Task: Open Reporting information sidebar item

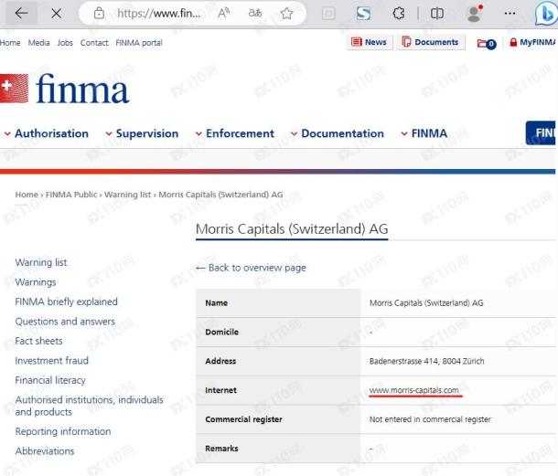Action: click(x=63, y=431)
